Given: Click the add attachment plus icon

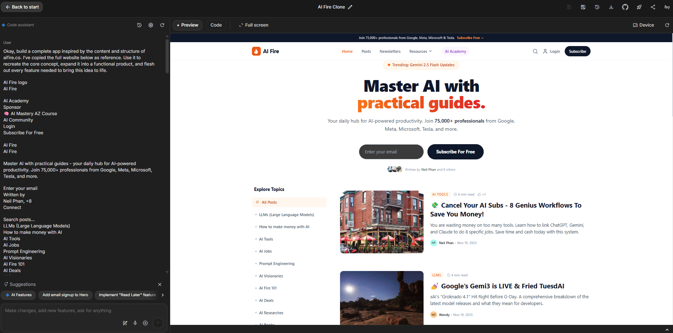Looking at the screenshot, I should [145, 323].
